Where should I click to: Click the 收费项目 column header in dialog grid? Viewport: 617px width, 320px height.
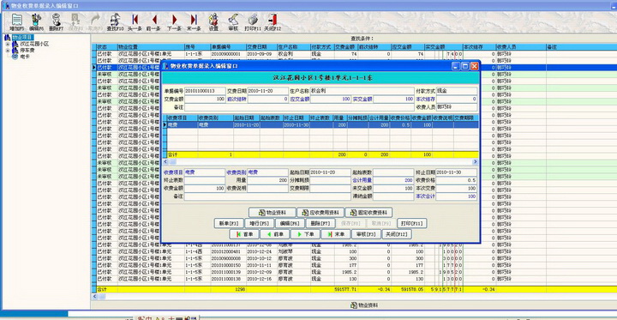pos(183,118)
